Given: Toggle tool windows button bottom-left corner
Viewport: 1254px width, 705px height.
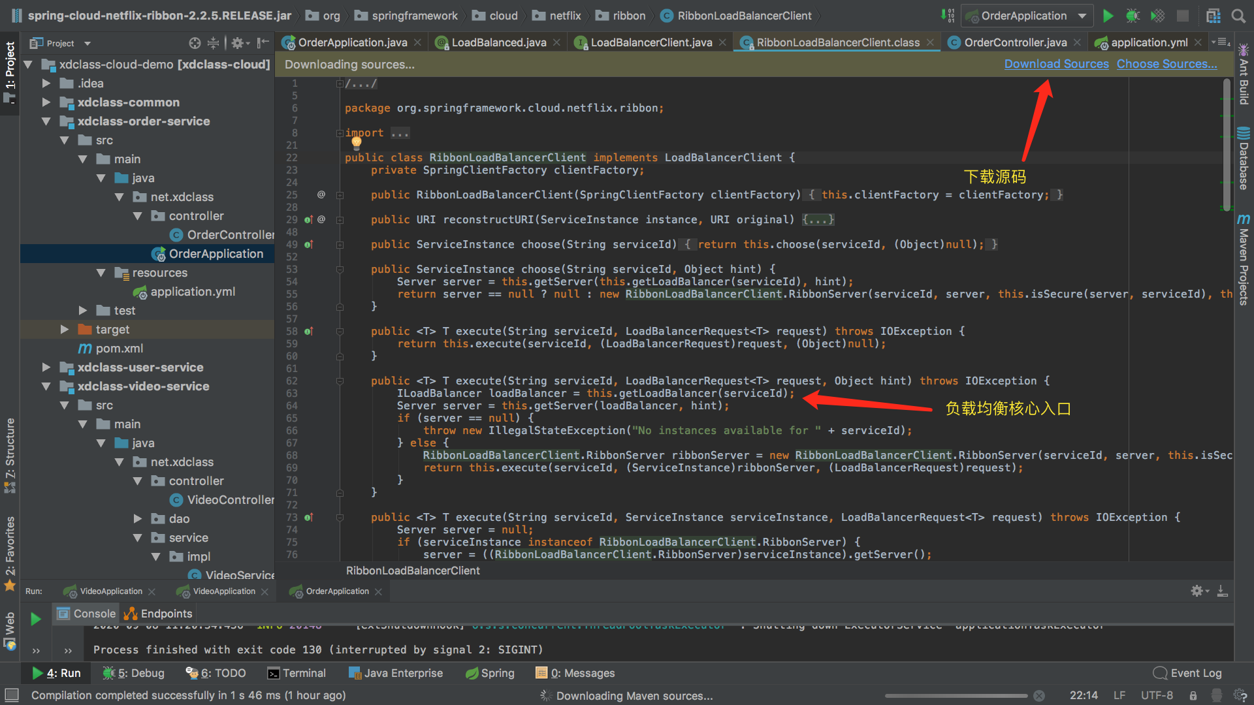Looking at the screenshot, I should coord(11,695).
